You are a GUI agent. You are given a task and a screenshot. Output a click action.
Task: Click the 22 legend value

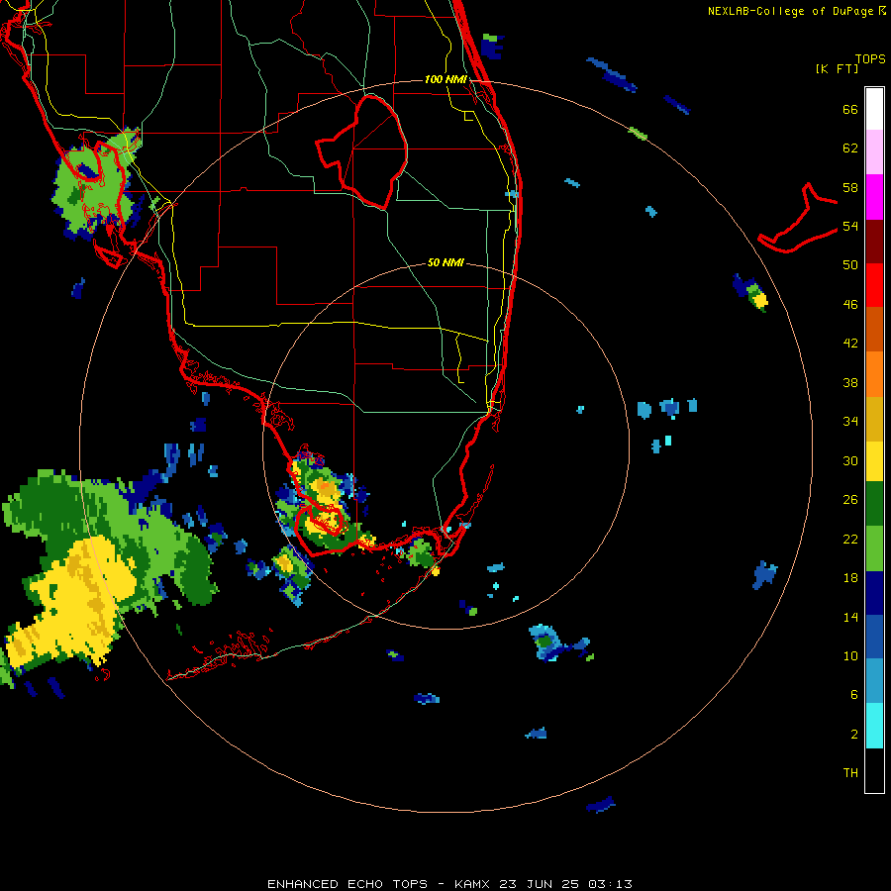point(850,540)
